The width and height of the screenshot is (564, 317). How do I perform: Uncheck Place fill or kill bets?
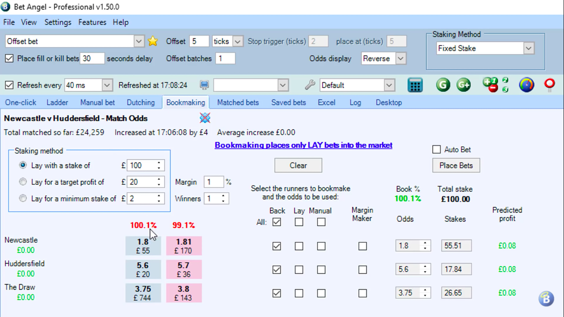tap(9, 59)
